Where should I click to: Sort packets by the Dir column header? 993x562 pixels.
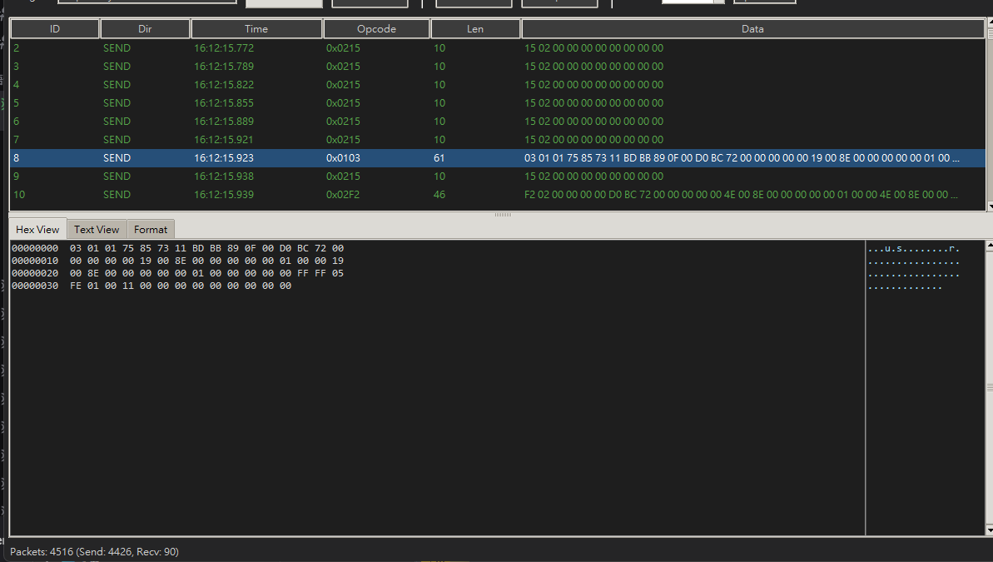click(145, 29)
